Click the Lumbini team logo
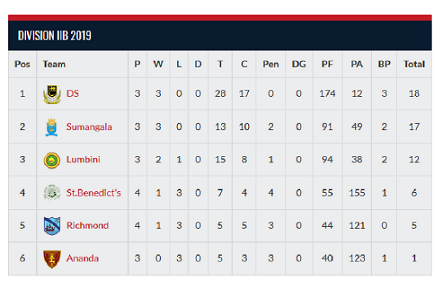This screenshot has height=288, width=443. coord(50,159)
